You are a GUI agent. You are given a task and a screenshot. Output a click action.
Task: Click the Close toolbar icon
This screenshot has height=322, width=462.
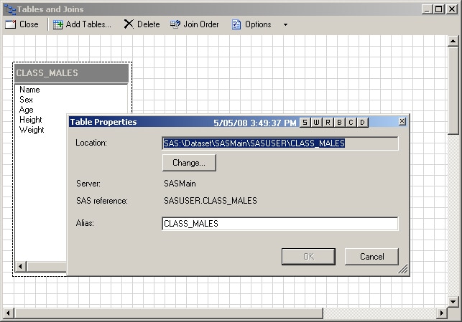11,24
